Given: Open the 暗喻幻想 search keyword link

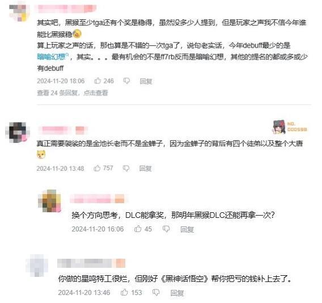Looking at the screenshot, I should click(53, 57).
